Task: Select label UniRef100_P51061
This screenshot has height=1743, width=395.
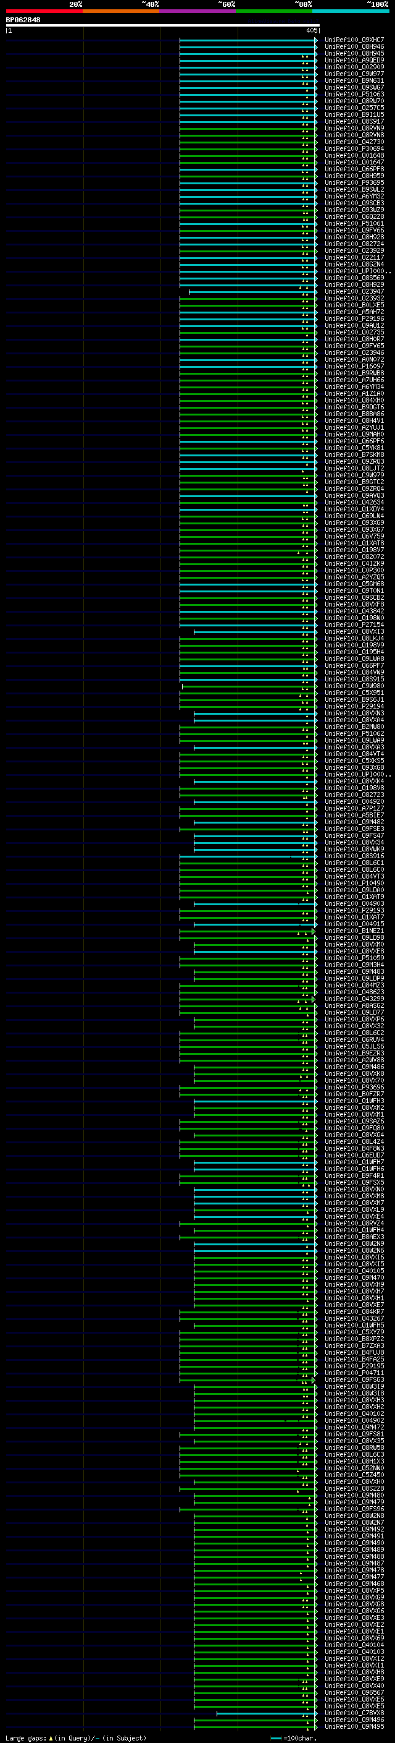Action: [x=354, y=223]
